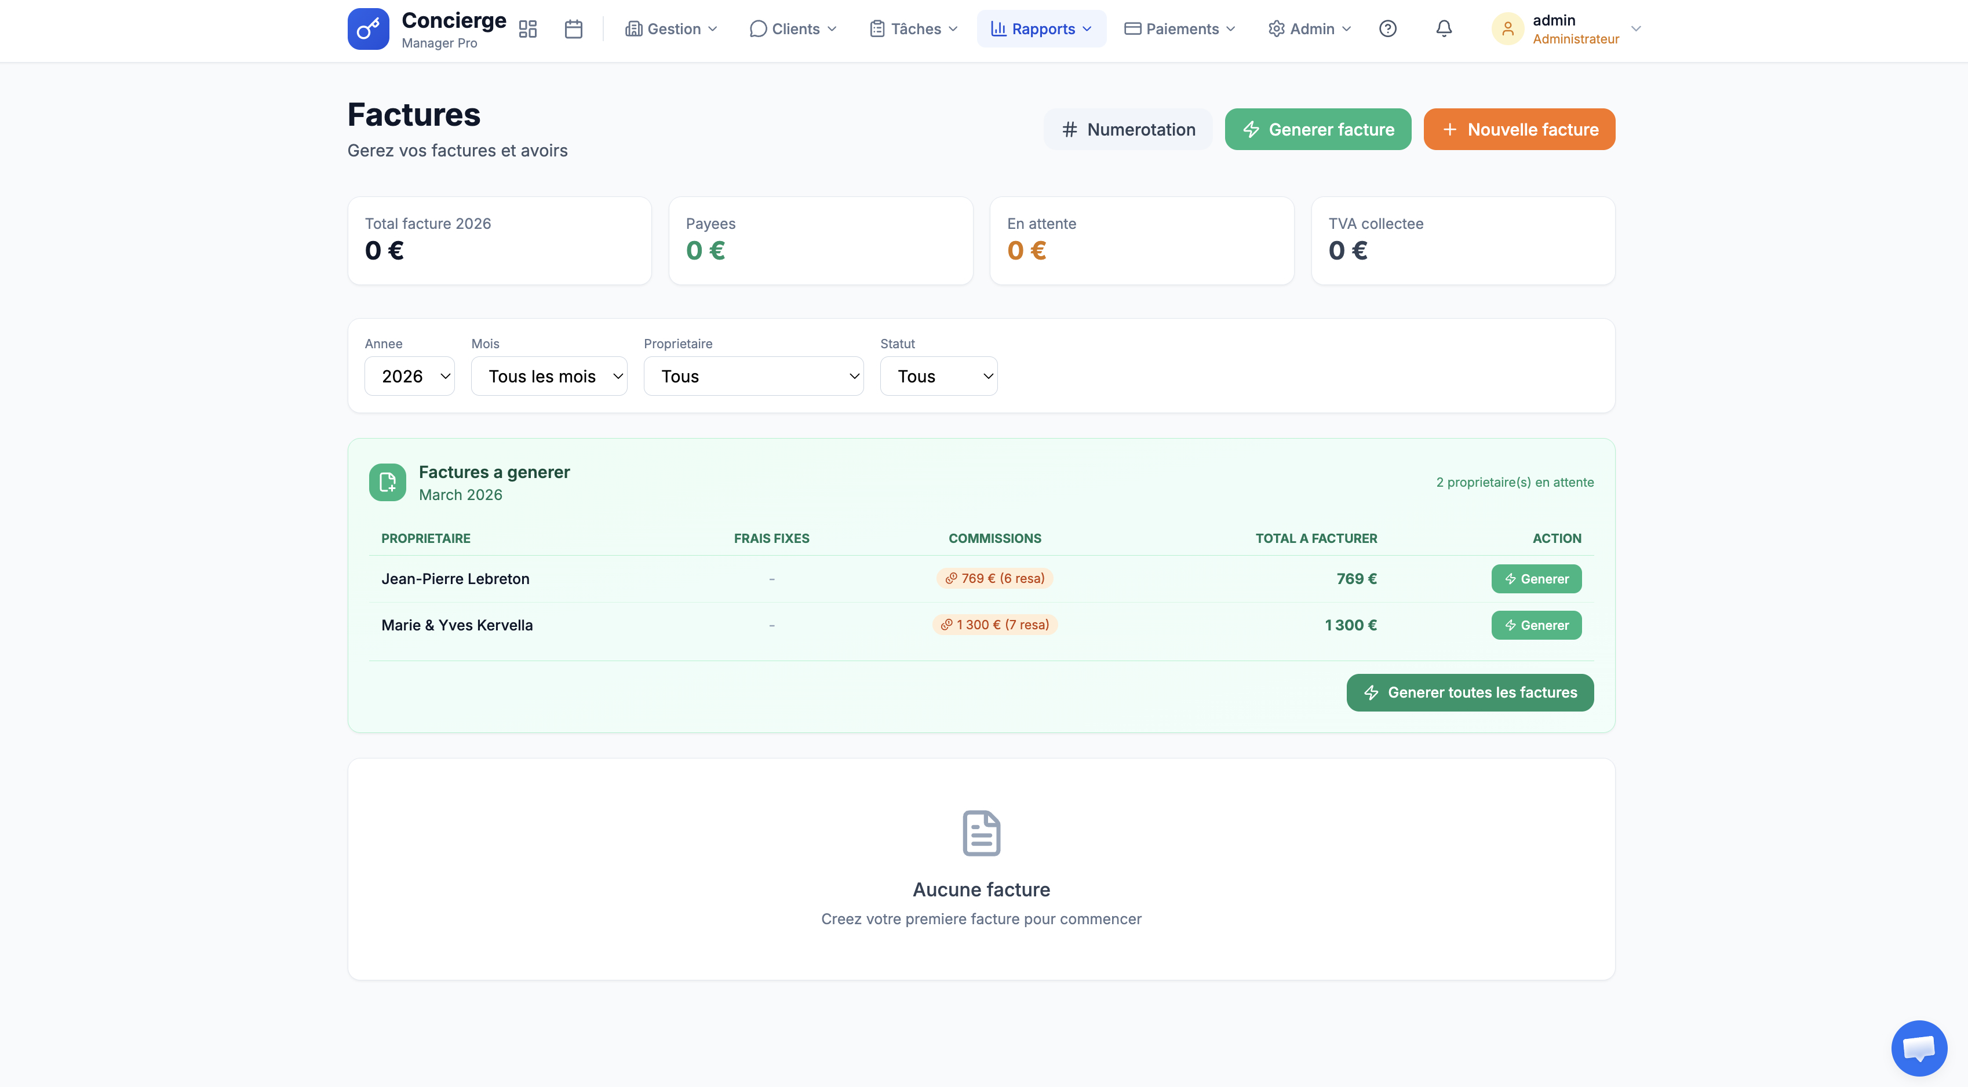Open the chat support bubble
This screenshot has height=1087, width=1968.
coord(1918,1047)
